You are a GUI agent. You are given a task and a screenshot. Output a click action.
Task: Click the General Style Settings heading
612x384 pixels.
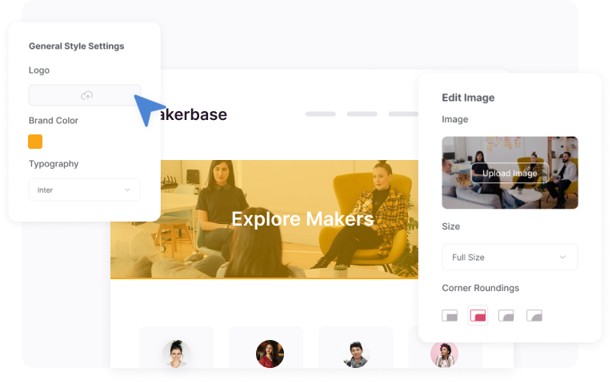click(x=77, y=46)
